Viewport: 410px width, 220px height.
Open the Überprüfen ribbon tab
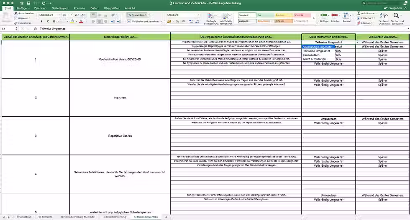point(111,8)
